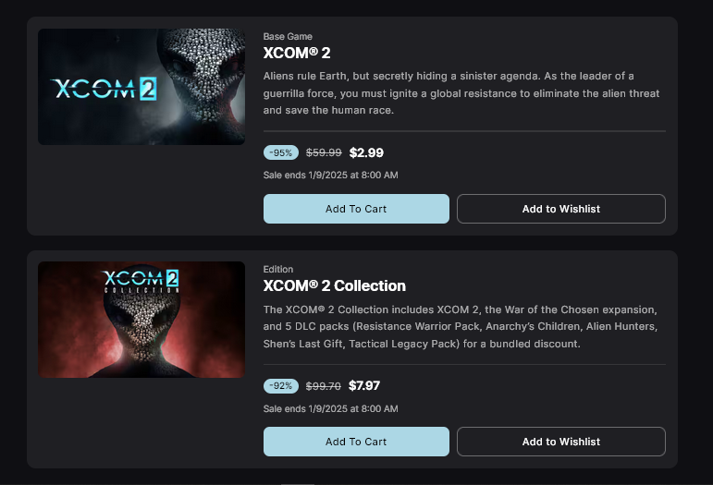Click the crossed-out $99.70 original price
This screenshot has width=713, height=485.
(324, 385)
